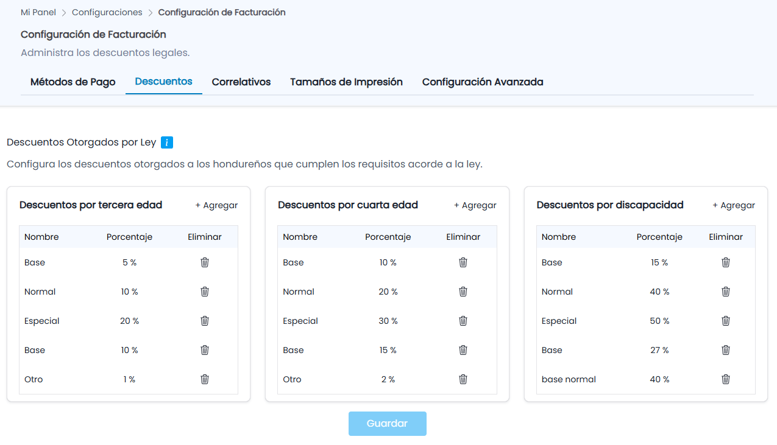Click the Especial name in discapacidad

pyautogui.click(x=559, y=321)
